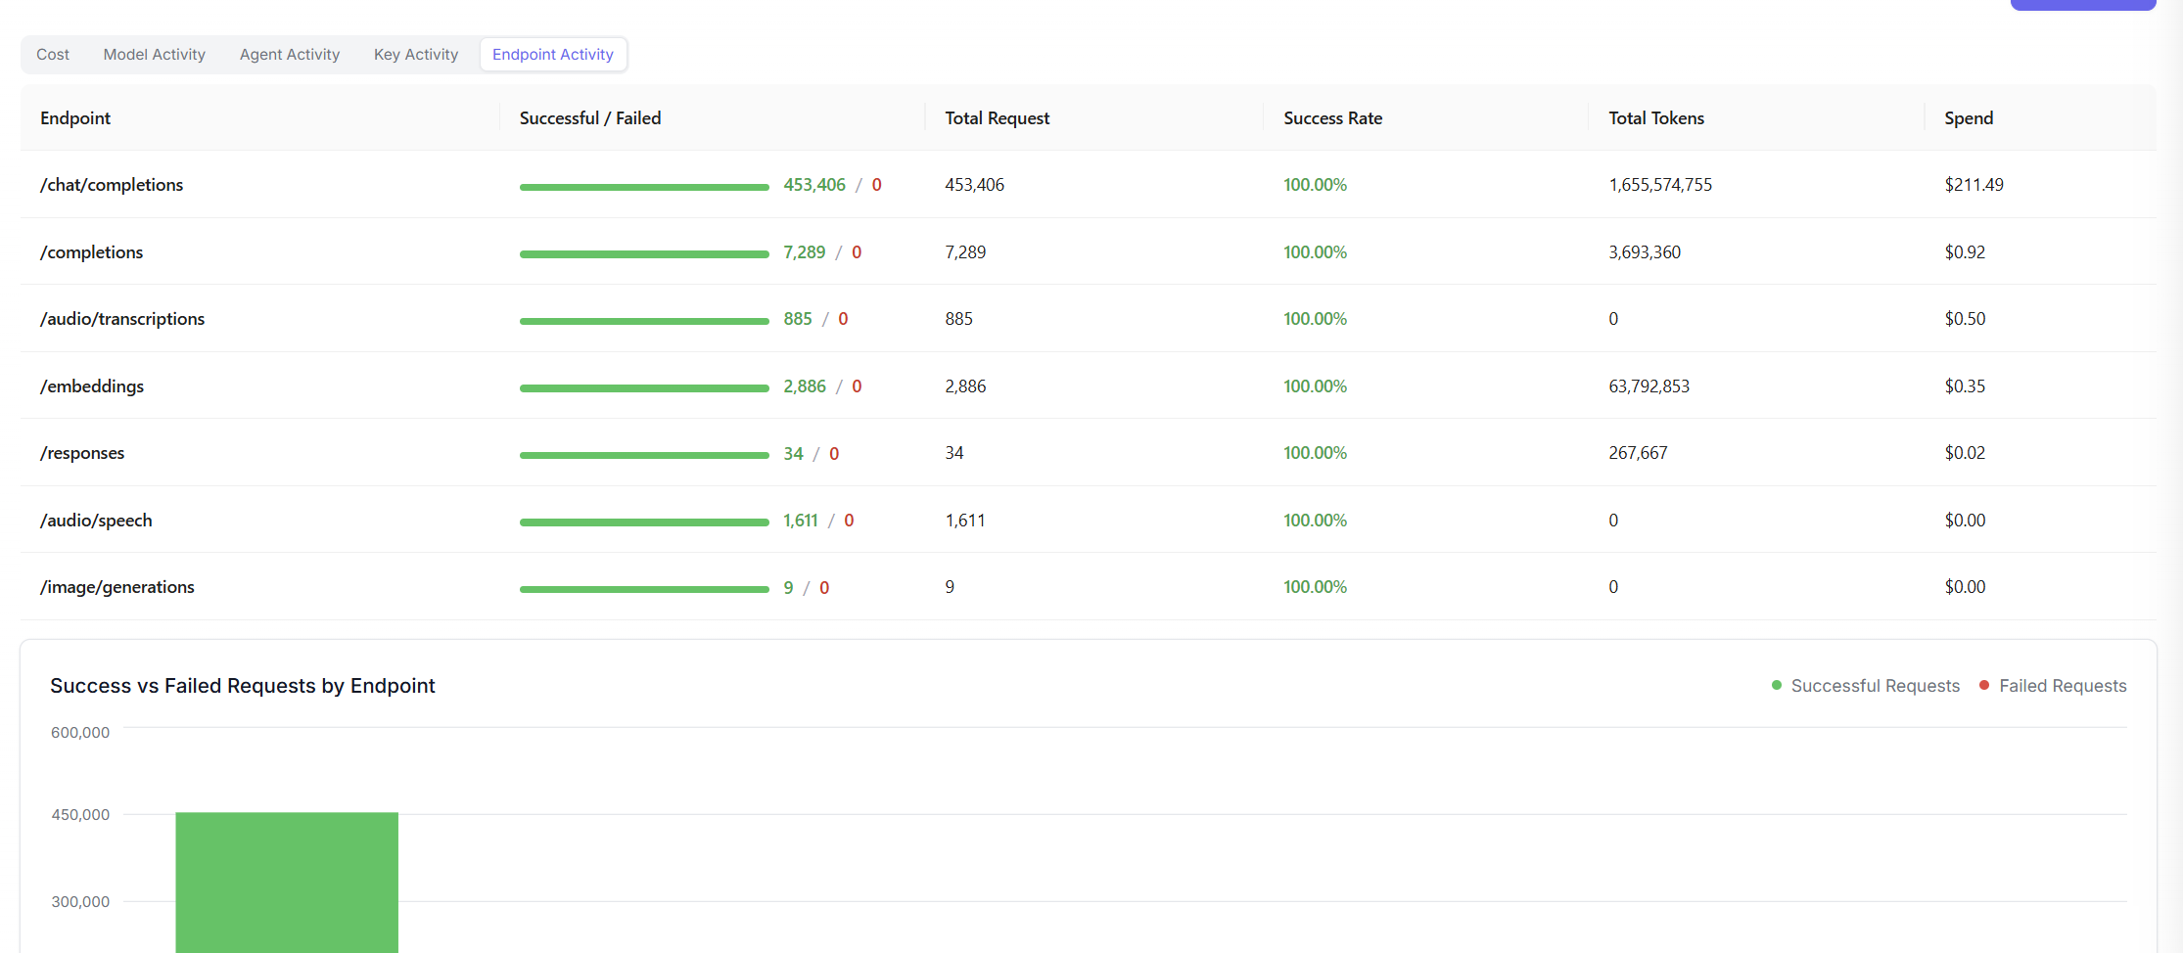Viewport: 2183px width, 953px height.
Task: Click the successful count 7,289 in green
Action: [x=805, y=252]
